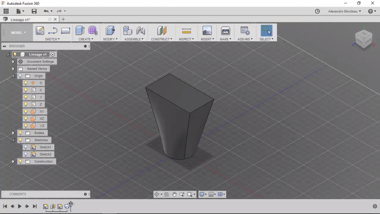Click the ViewCube orientation cube
The height and width of the screenshot is (214, 380).
tap(363, 40)
